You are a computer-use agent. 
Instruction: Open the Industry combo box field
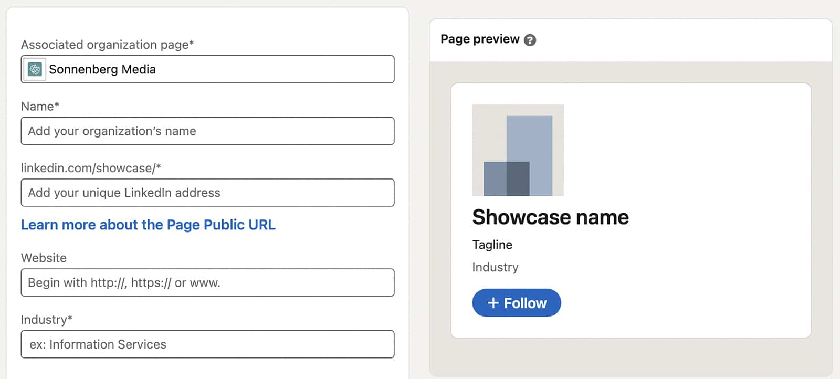207,344
